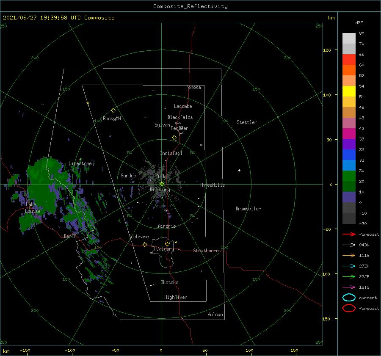381x356 pixels.
Task: Select the yellow diamond marker below RedDeer
Action: click(174, 138)
